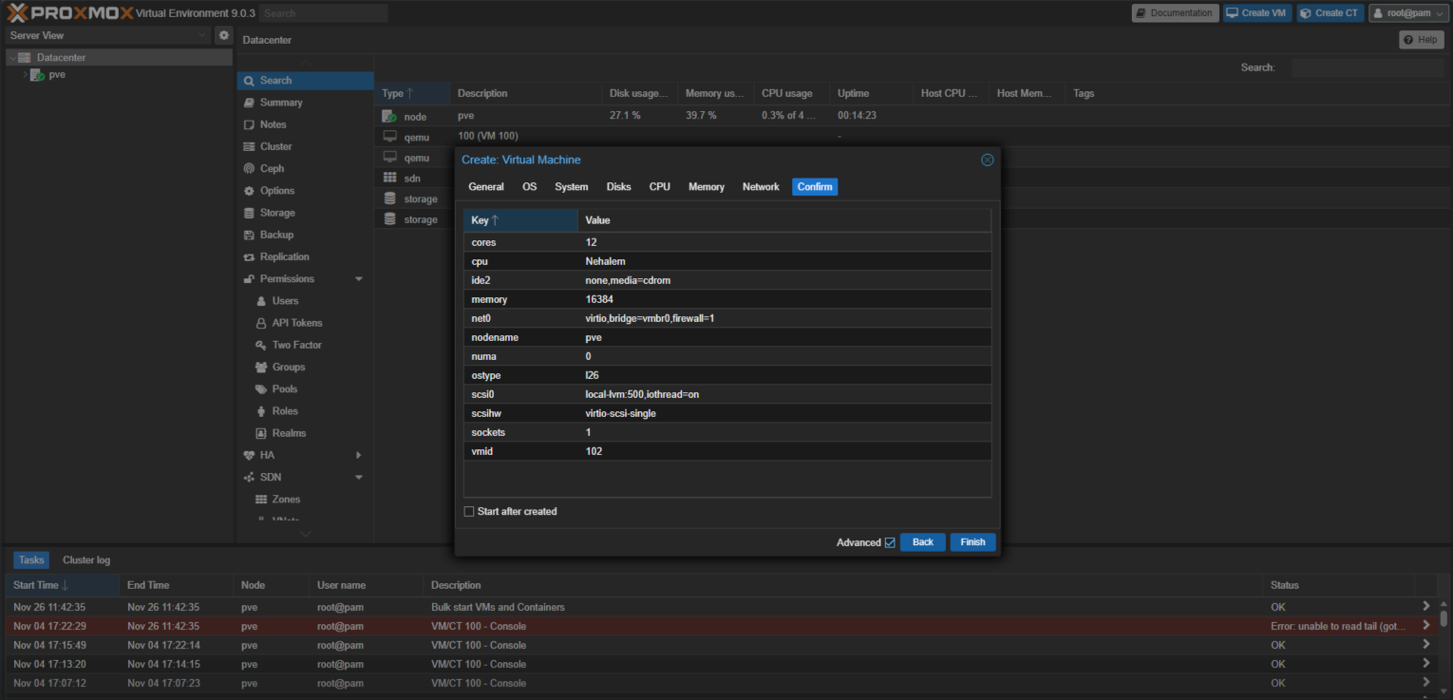Toggle the Advanced checkbox
The image size is (1453, 700).
pyautogui.click(x=890, y=542)
